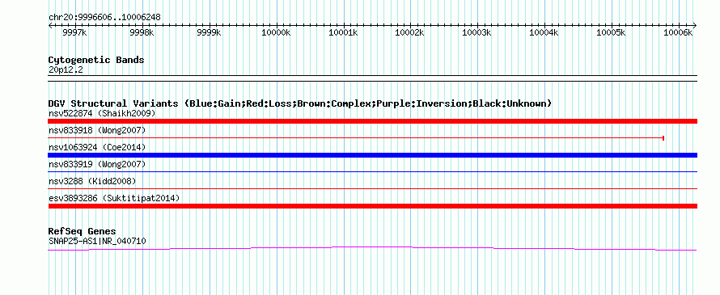Open variant nsv833918 (Wong2007) label
The height and width of the screenshot is (295, 720).
point(97,130)
